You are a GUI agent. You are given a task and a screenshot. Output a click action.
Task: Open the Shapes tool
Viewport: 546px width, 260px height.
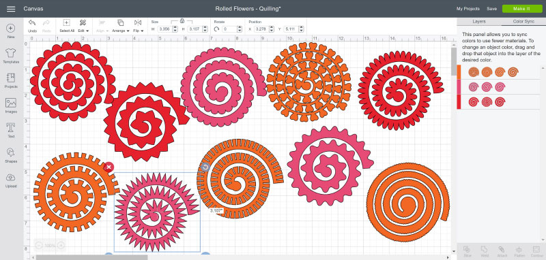tap(11, 152)
